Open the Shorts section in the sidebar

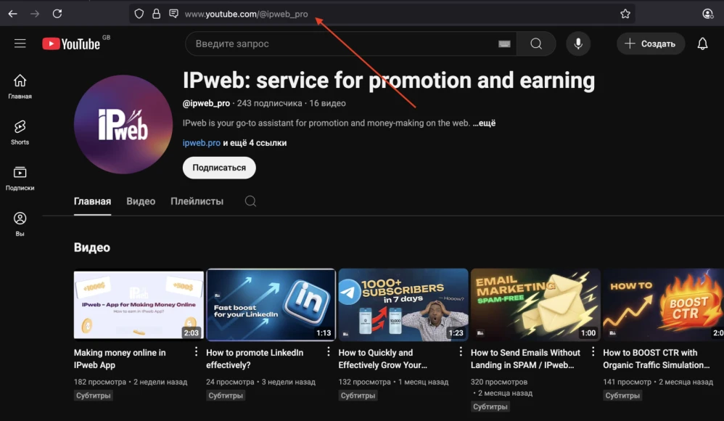point(20,131)
